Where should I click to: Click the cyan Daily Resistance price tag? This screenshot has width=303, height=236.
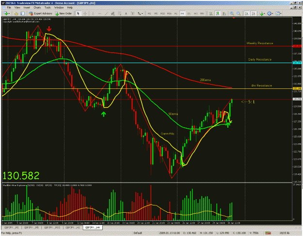point(297,63)
